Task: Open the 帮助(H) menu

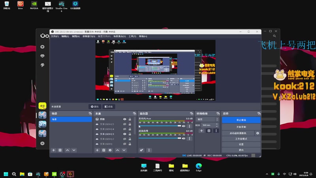Action: (x=143, y=36)
